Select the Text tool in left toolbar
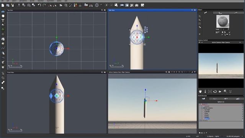Viewport: 245px width, 138px height. click(3, 20)
